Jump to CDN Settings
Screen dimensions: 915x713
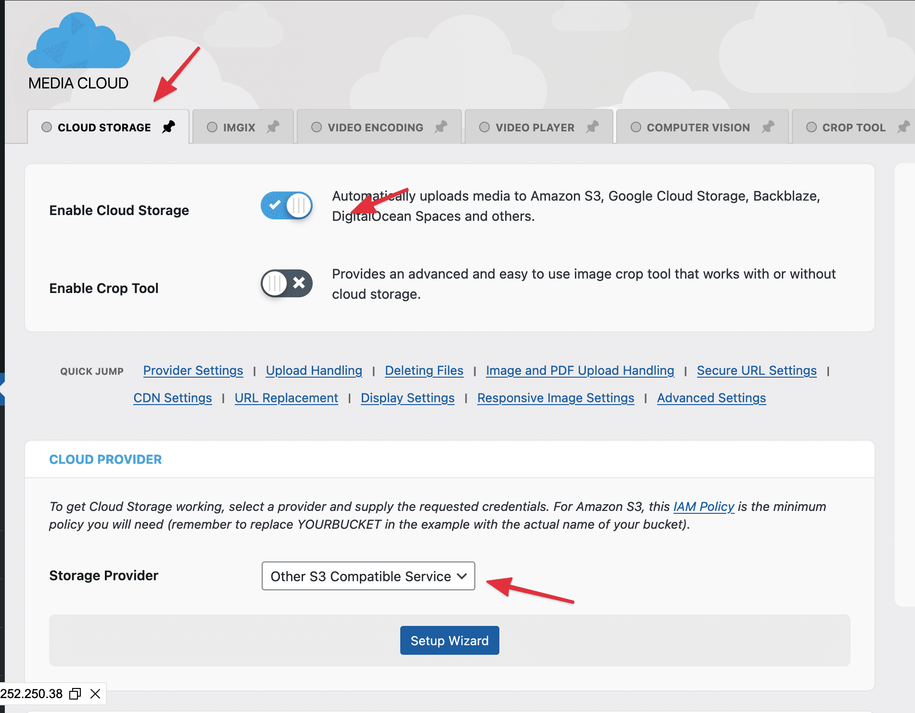(173, 398)
